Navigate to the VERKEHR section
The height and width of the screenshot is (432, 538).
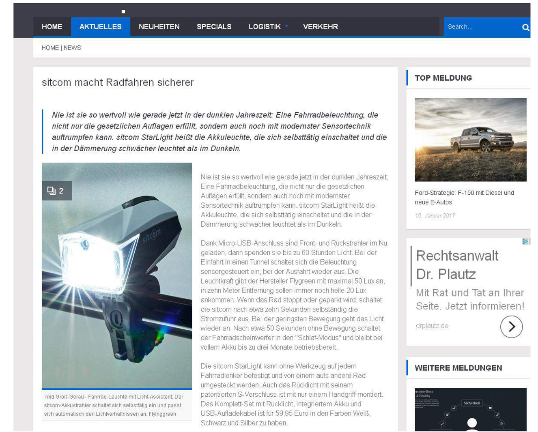(320, 27)
